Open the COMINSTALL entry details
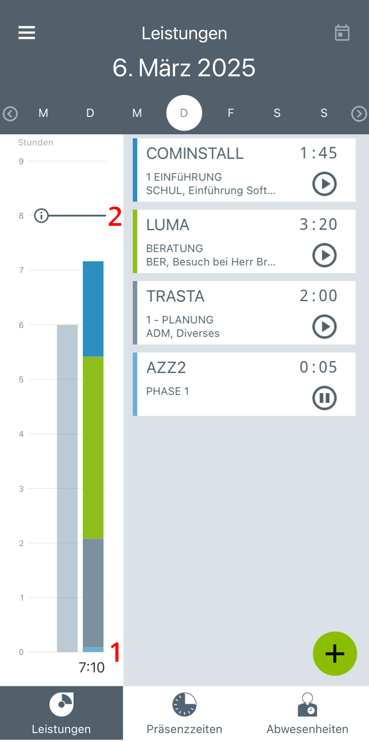 (214, 170)
